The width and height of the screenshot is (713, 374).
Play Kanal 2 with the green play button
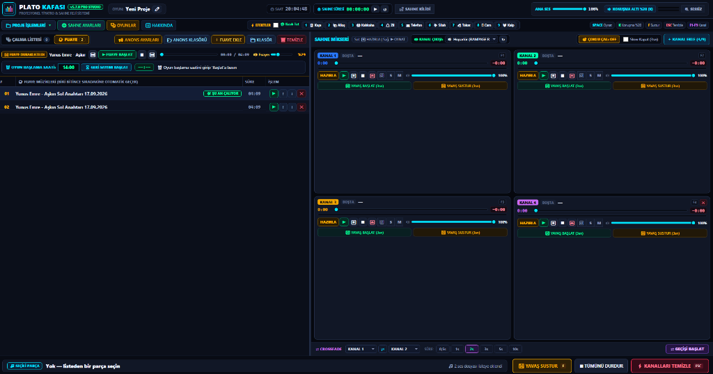point(543,75)
